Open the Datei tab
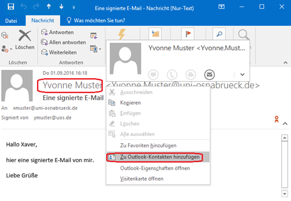The image size is (291, 201). 11,20
